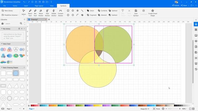Click the library search field
The width and height of the screenshot is (198, 111).
[x=12, y=23]
